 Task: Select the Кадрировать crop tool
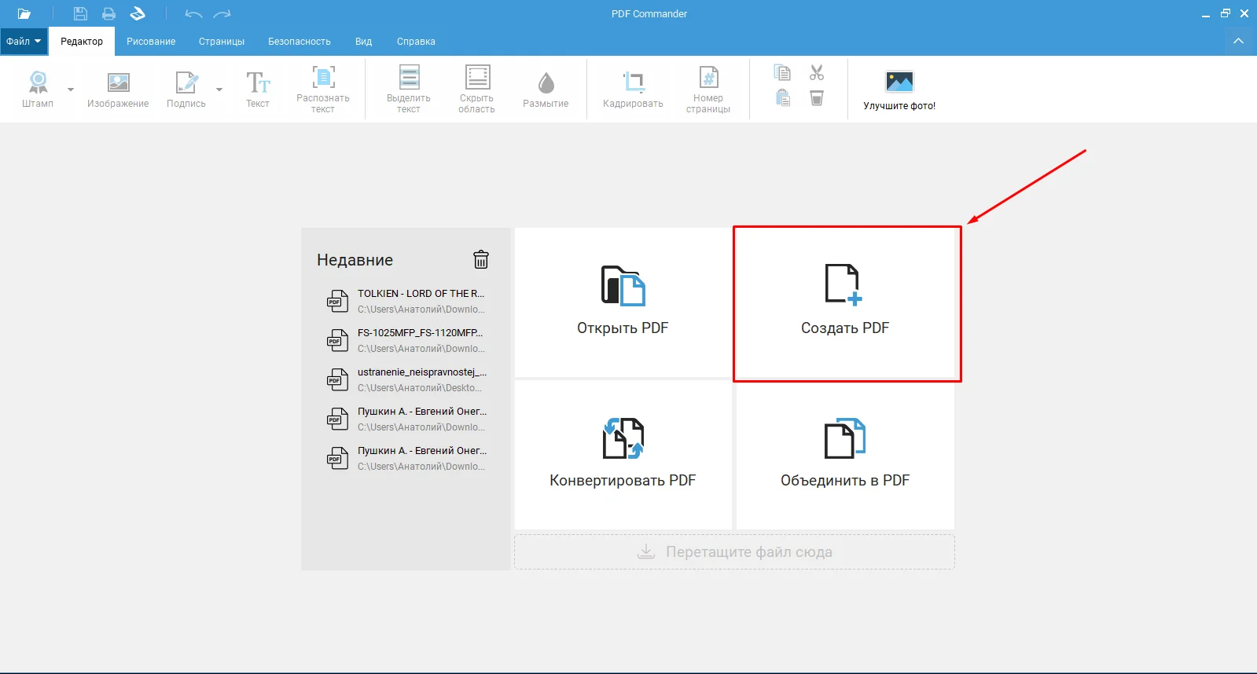pyautogui.click(x=633, y=89)
